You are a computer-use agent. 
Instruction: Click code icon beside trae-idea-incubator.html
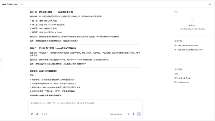175,46
